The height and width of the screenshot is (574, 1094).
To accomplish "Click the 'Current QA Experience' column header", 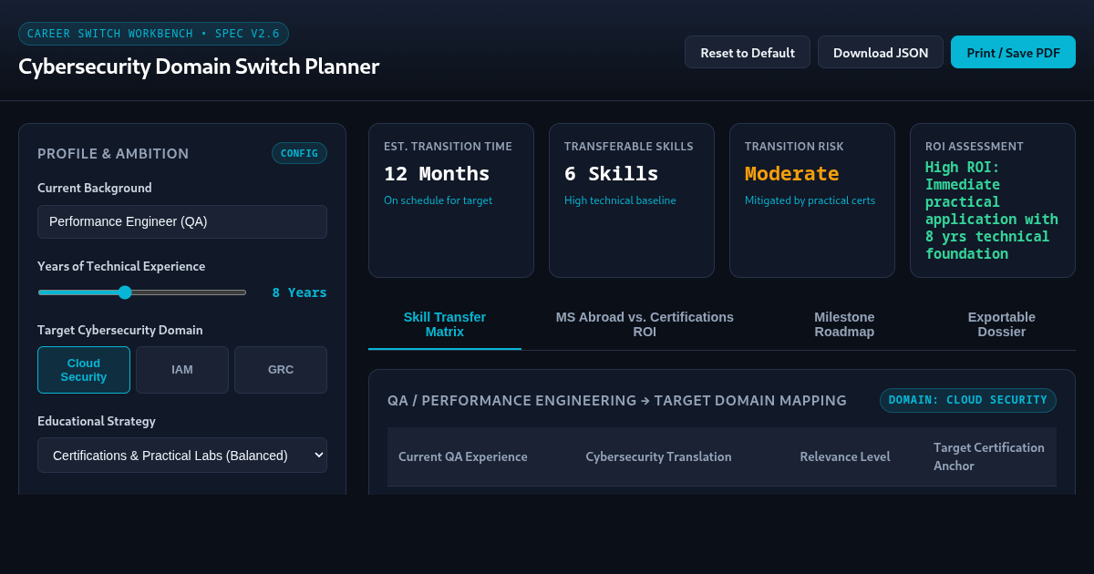I will pyautogui.click(x=463, y=456).
